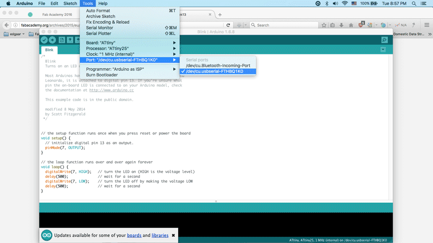Choose Archive Sketch menu entry

tap(129, 16)
